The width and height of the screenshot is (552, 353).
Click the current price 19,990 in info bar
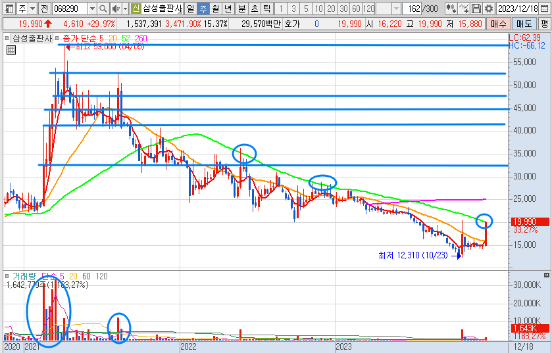coord(31,24)
